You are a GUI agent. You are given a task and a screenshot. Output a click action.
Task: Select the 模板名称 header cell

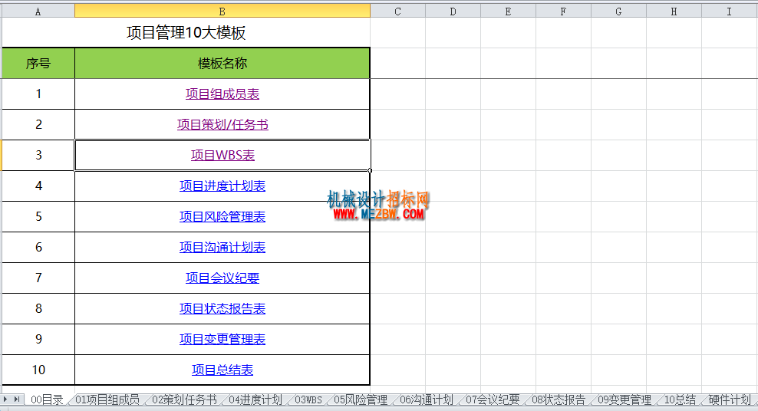click(x=222, y=64)
